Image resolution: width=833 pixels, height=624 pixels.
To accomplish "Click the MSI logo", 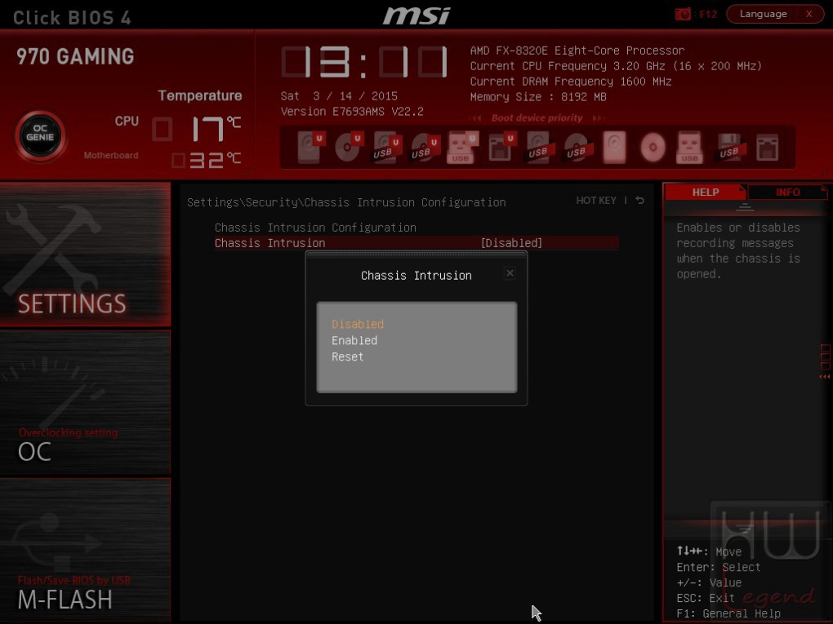I will (x=416, y=15).
